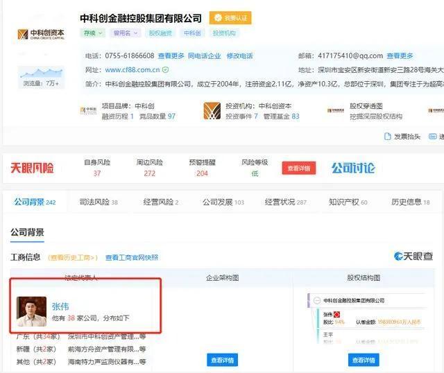Screen dimensions: 444x373
Task: Click the orange certification badge button
Action: (230, 18)
